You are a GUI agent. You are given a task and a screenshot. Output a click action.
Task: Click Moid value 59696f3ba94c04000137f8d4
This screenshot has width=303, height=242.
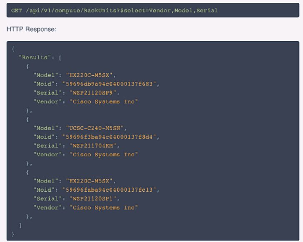pyautogui.click(x=109, y=137)
